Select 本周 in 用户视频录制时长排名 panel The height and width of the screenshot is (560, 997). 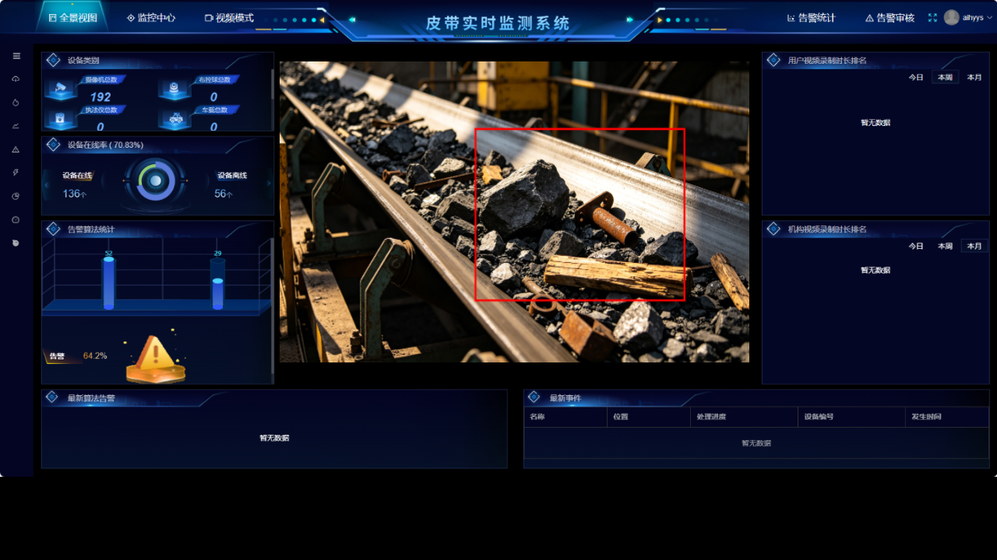(x=946, y=78)
